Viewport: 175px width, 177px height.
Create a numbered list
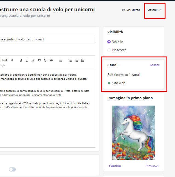coord(70,60)
